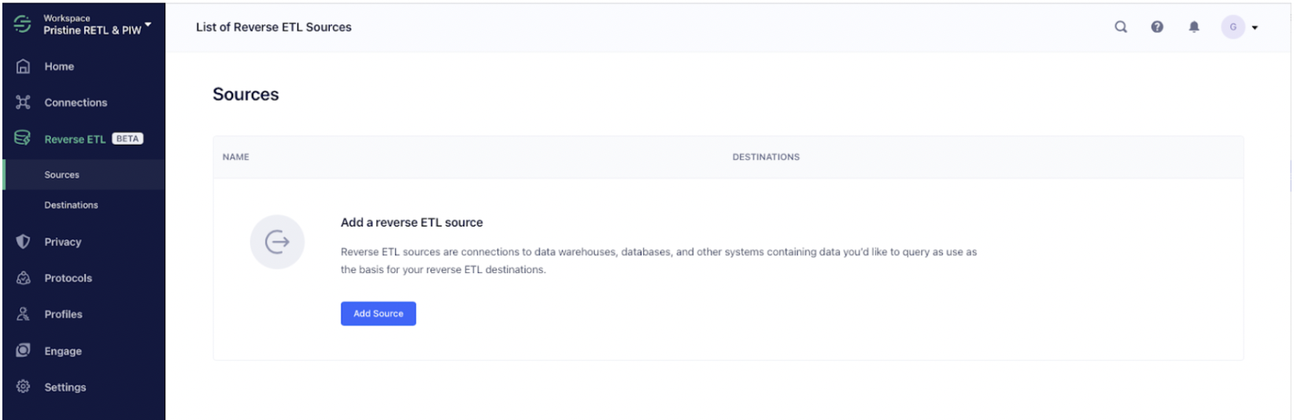Viewport: 1294px width, 420px height.
Task: Click the Connections nodes icon
Action: point(24,102)
